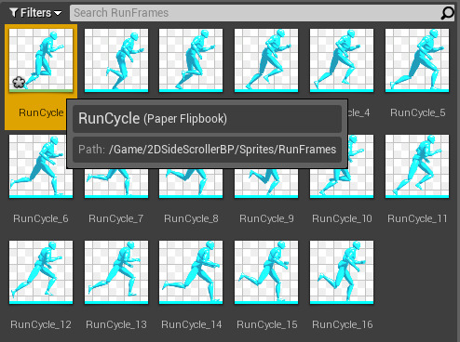The image size is (460, 342).
Task: Select the RunCycle_5 sprite thumbnail
Action: tap(417, 60)
